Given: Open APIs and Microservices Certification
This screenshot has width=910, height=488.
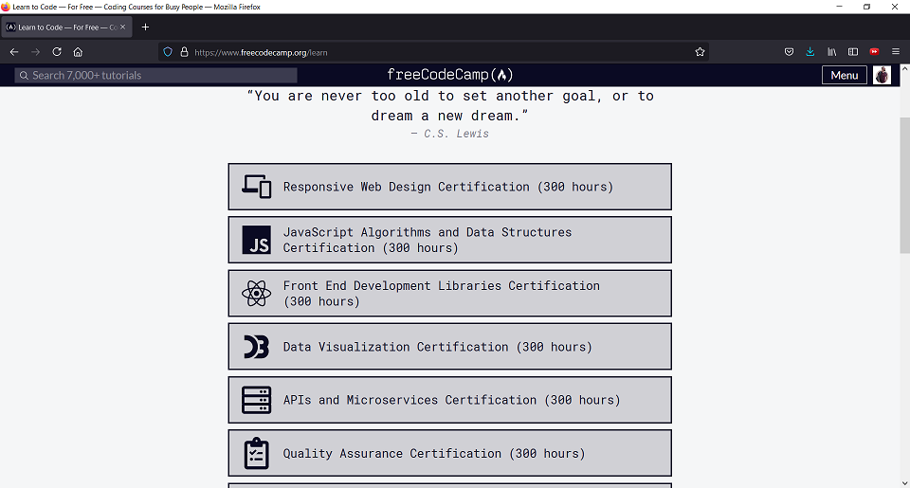Looking at the screenshot, I should click(x=449, y=401).
